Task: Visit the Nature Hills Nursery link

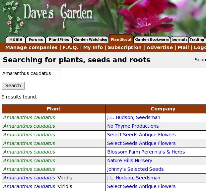Action: (x=129, y=160)
